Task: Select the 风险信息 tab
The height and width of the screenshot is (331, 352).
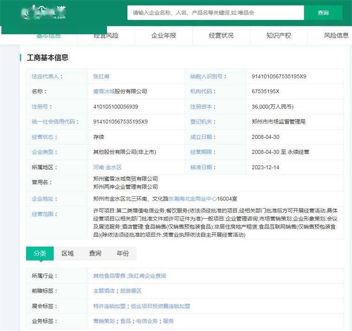Action: click(x=336, y=36)
